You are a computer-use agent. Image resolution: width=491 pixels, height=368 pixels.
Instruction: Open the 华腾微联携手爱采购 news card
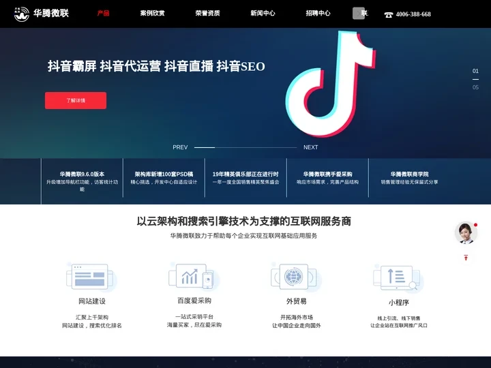[x=327, y=178]
